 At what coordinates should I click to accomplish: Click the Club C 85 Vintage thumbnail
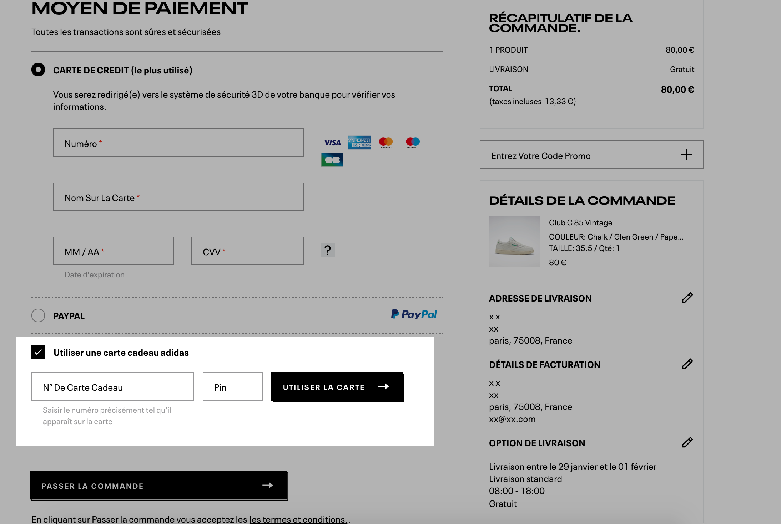coord(514,242)
